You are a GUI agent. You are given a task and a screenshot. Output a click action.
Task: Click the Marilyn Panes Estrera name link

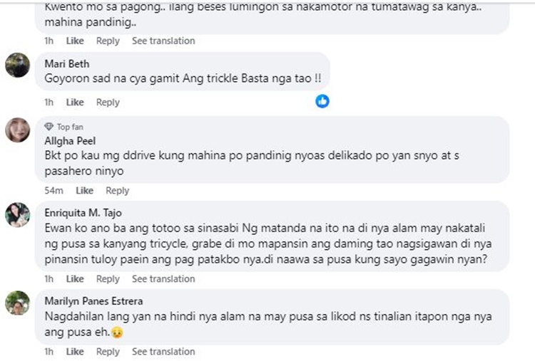point(93,301)
